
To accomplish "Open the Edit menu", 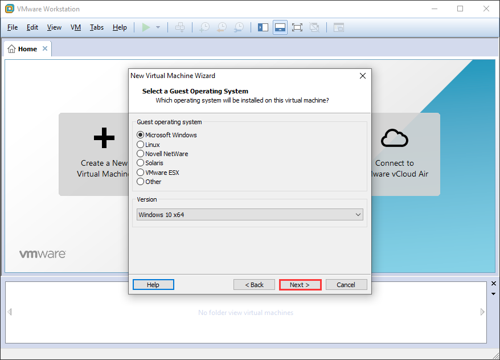I will [x=32, y=27].
